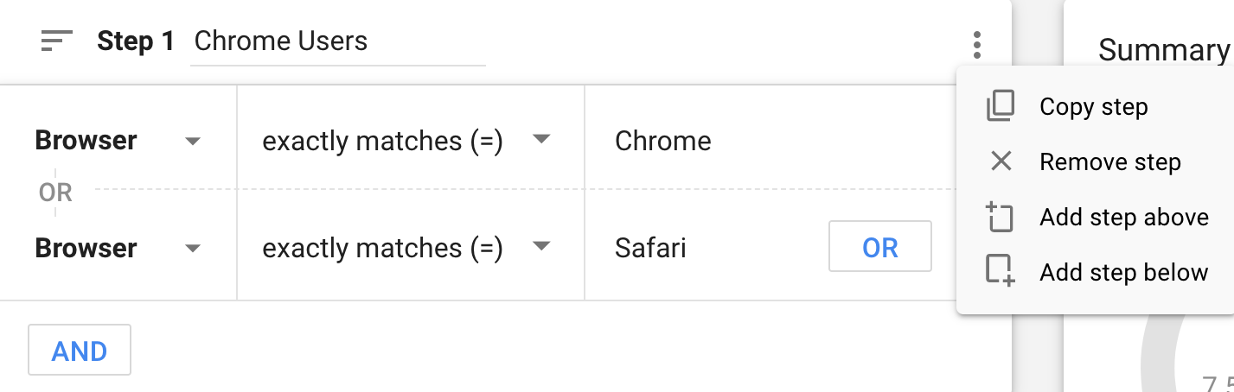Click the Safari value field

click(706, 248)
